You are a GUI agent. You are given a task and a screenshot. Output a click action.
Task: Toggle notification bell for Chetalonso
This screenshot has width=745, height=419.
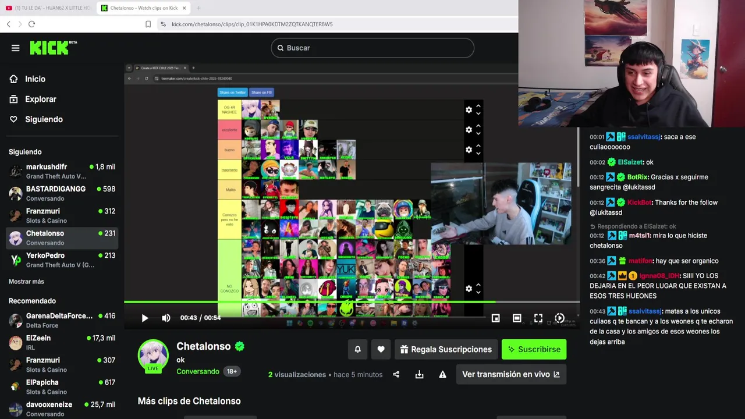click(x=358, y=349)
